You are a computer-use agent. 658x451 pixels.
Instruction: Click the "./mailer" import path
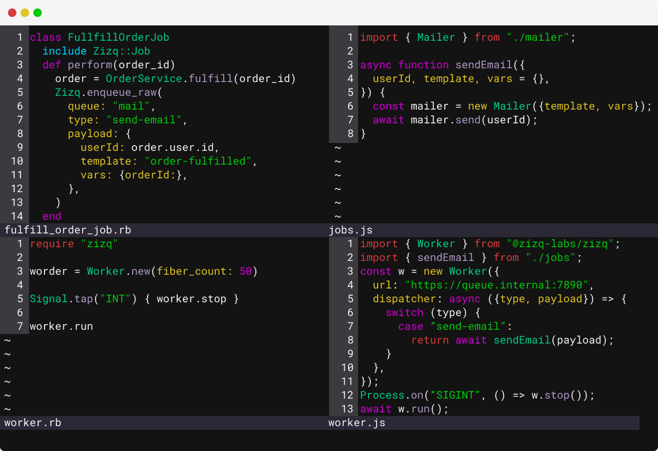click(x=537, y=37)
